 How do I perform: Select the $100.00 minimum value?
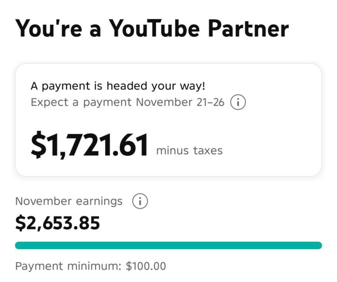(146, 267)
